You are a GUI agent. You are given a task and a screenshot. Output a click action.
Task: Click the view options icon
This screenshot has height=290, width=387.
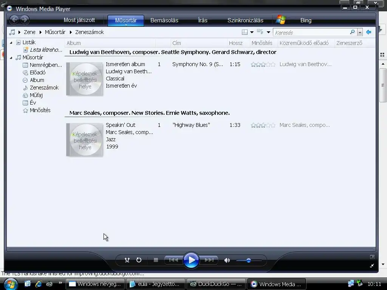(x=260, y=32)
